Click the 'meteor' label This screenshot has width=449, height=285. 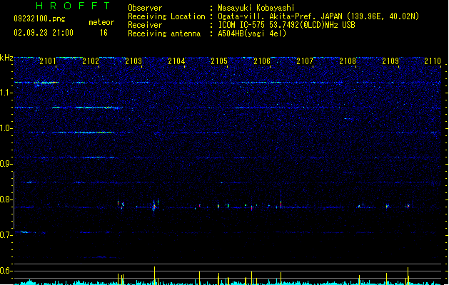pyautogui.click(x=101, y=22)
